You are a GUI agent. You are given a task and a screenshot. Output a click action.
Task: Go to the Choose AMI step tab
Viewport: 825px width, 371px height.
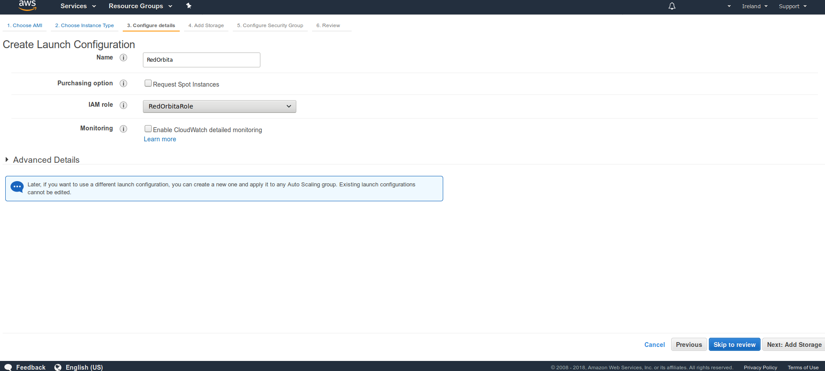point(25,25)
